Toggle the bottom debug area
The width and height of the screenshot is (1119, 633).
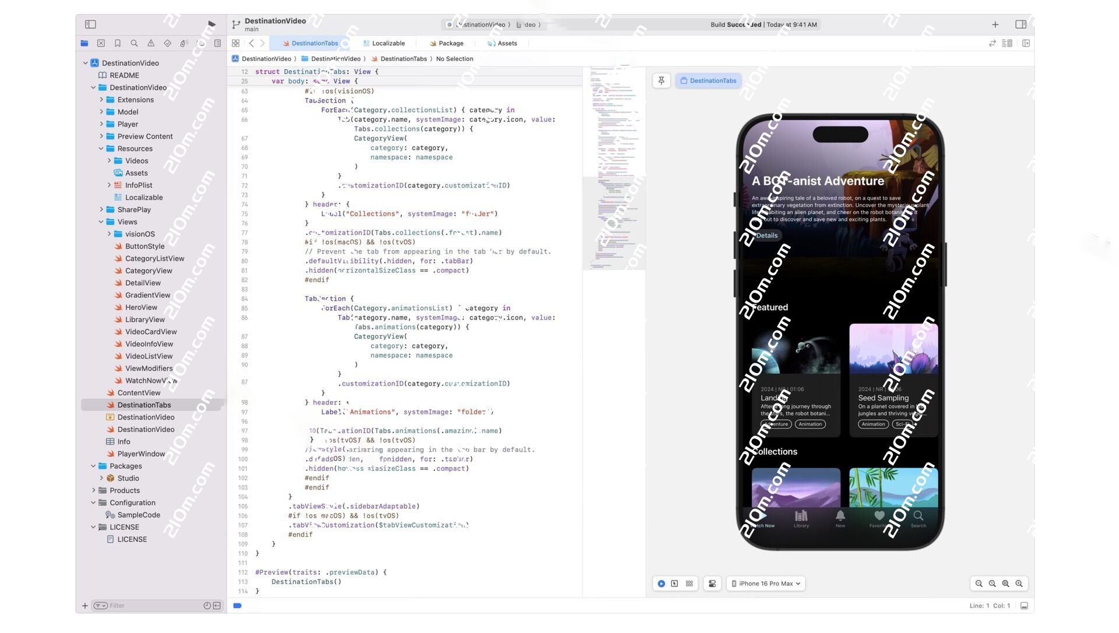(1024, 606)
